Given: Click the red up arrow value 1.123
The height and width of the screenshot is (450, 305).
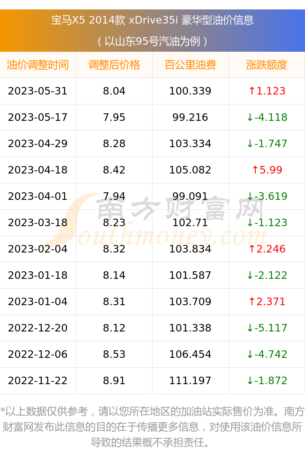Looking at the screenshot, I should click(267, 91).
